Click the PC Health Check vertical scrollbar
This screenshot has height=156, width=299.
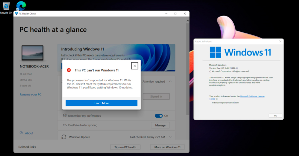188,69
